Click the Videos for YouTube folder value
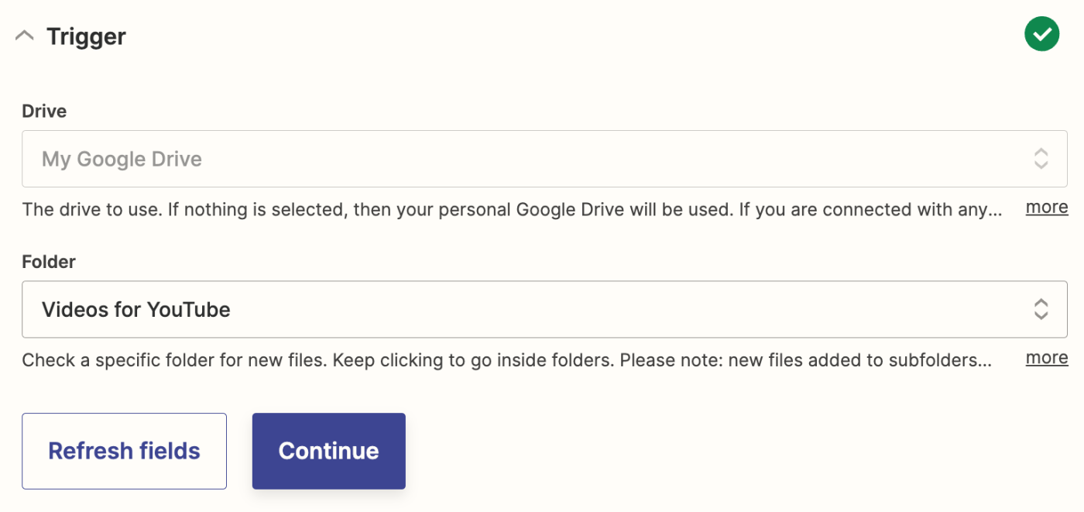 click(136, 310)
